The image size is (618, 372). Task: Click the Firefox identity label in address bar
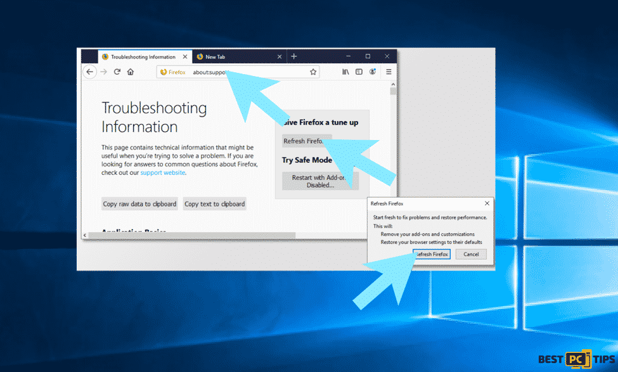click(173, 72)
